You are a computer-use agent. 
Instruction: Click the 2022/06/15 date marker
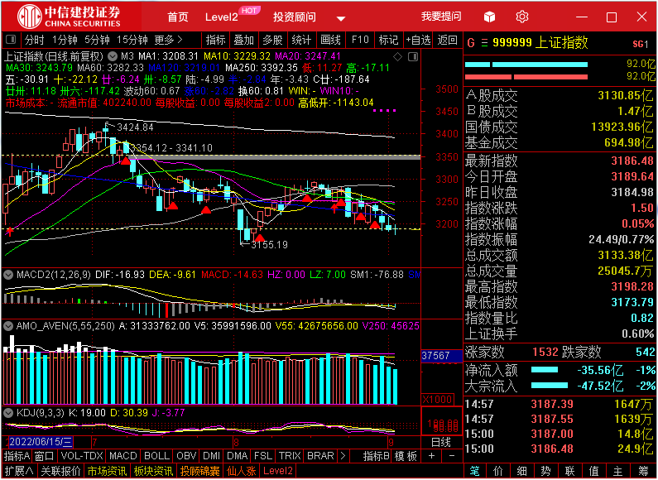pyautogui.click(x=40, y=442)
